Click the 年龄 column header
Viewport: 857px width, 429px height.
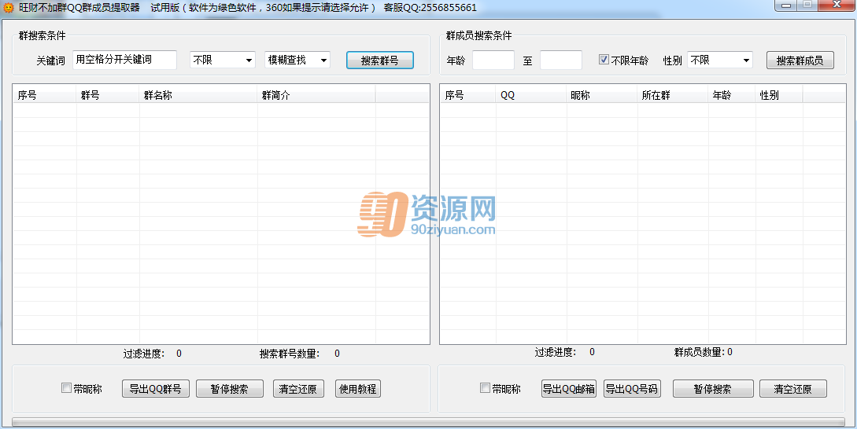click(732, 95)
